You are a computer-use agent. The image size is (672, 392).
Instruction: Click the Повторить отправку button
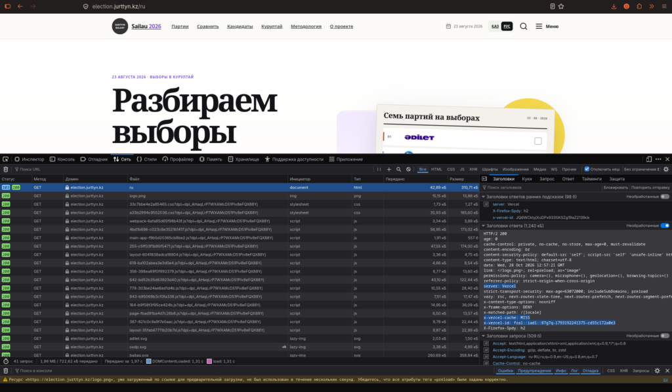[x=650, y=187]
